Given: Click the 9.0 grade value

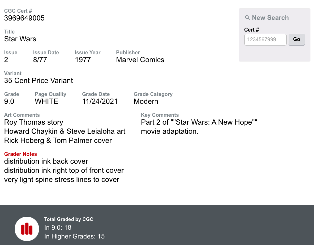Looking at the screenshot, I should pyautogui.click(x=9, y=102).
